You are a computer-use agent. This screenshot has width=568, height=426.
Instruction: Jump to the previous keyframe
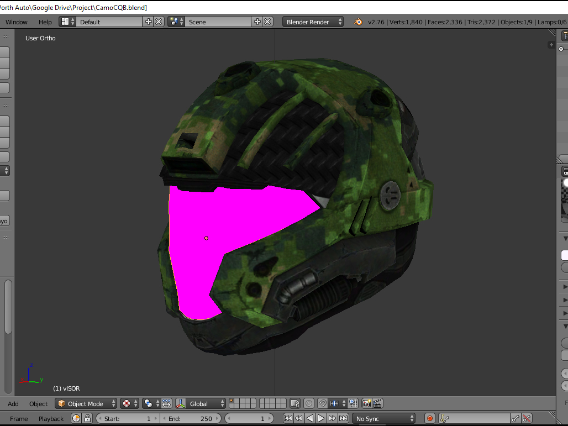pyautogui.click(x=299, y=419)
